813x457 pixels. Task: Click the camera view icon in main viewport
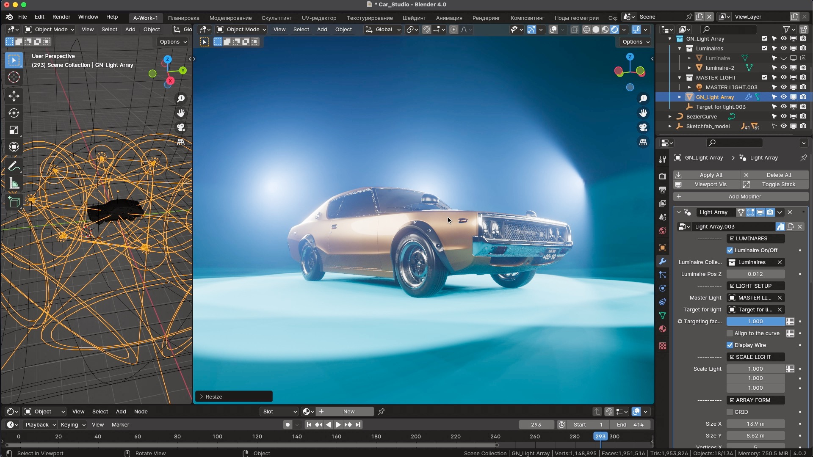click(643, 127)
